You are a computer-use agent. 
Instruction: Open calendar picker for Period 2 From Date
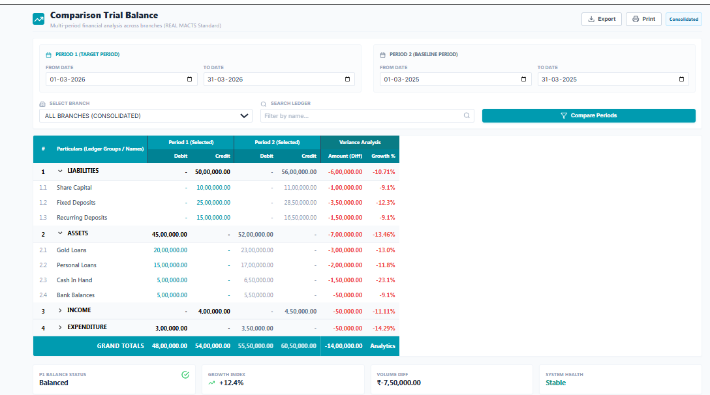524,80
